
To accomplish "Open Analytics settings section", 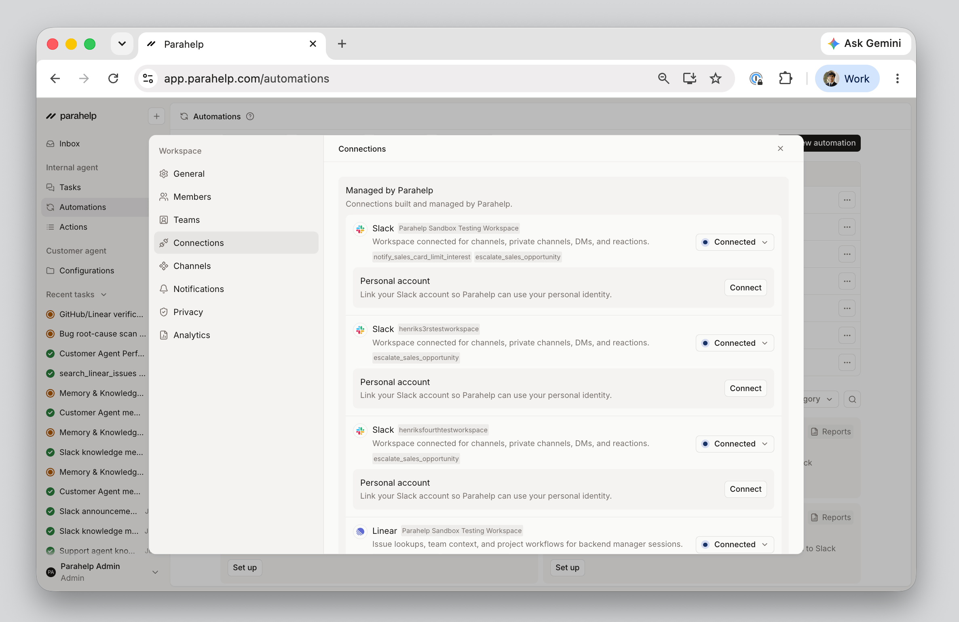I will (x=236, y=335).
